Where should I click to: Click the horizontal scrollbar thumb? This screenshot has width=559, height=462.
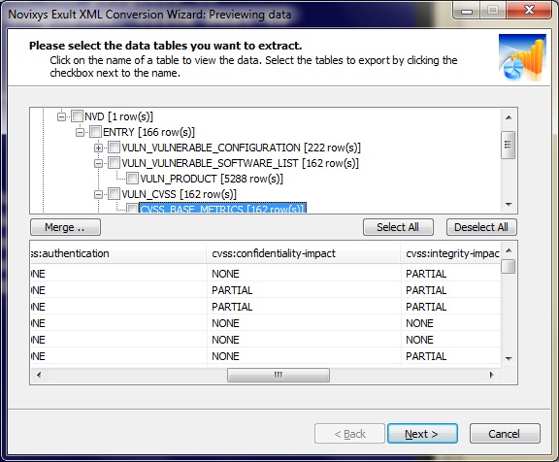point(279,375)
